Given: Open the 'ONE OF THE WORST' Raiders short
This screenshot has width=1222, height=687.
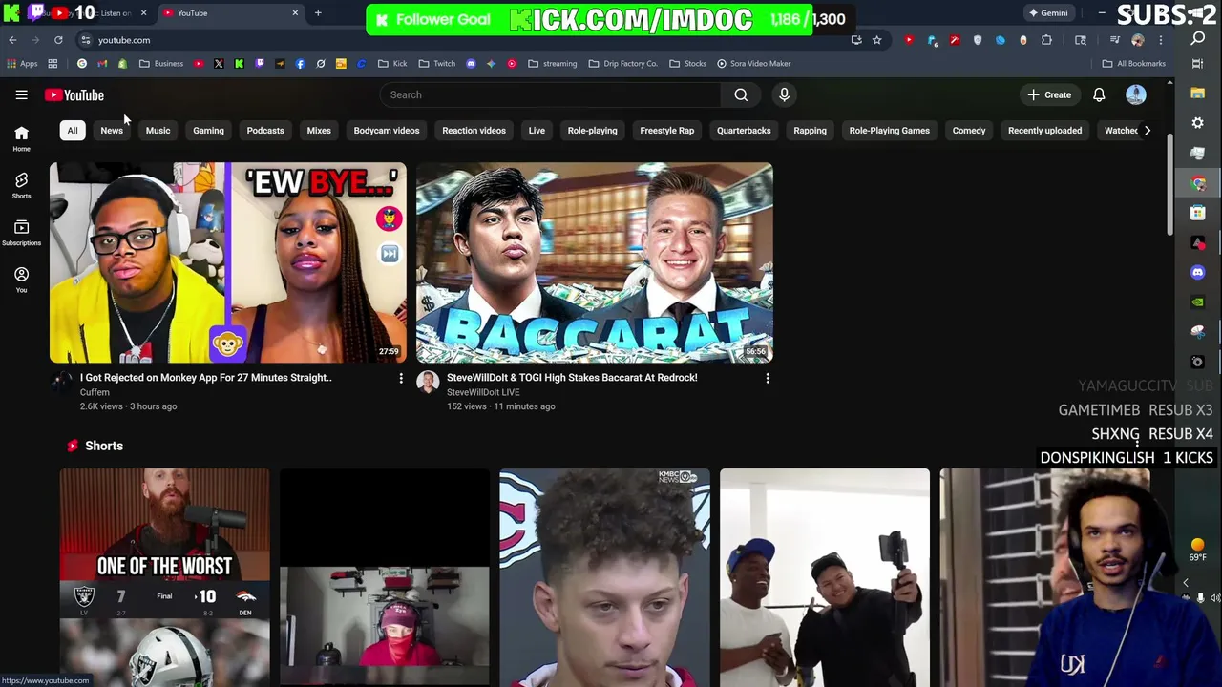Looking at the screenshot, I should (x=164, y=577).
